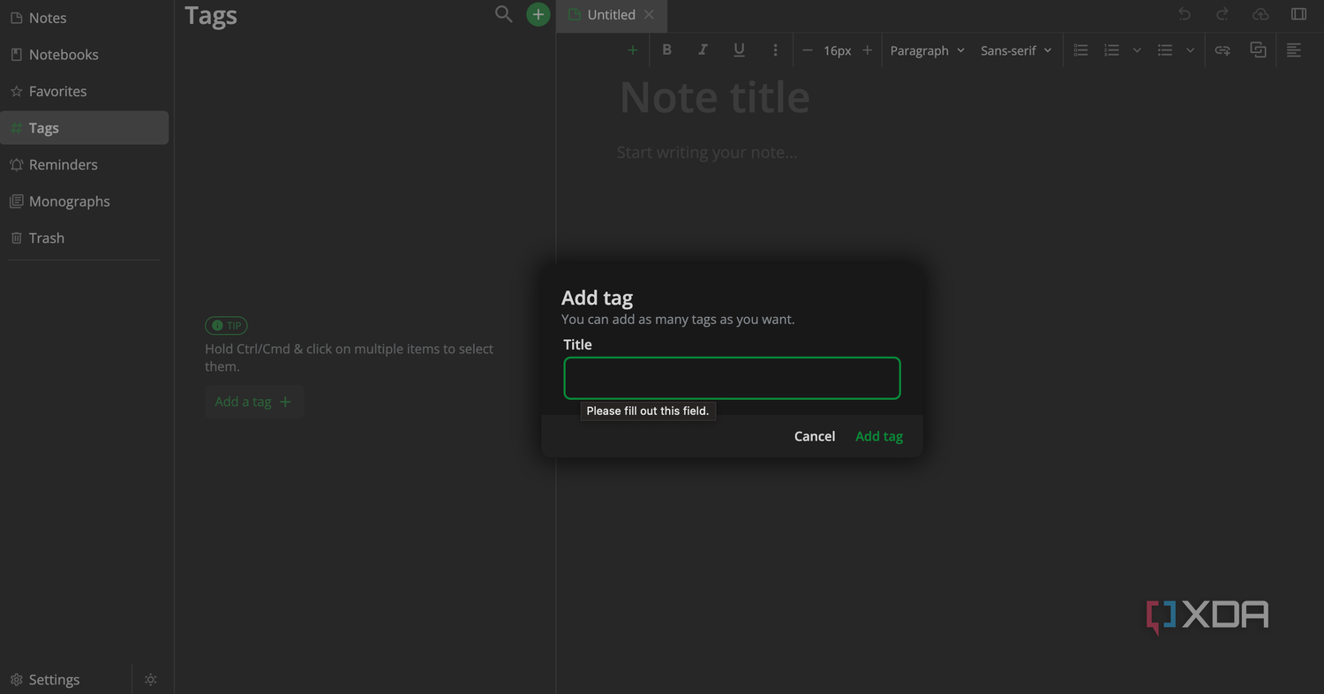Open more formatting options (three dots)
Viewport: 1324px width, 694px height.
click(775, 50)
